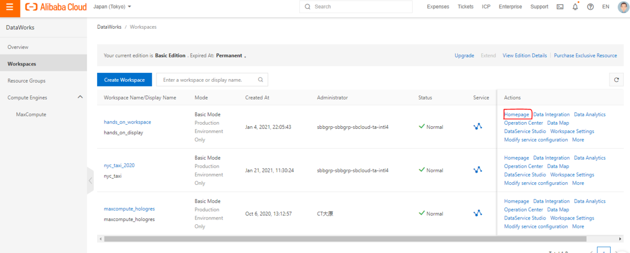Open Workspace Settings for nyc_taxi_2020
This screenshot has width=630, height=253.
(572, 174)
